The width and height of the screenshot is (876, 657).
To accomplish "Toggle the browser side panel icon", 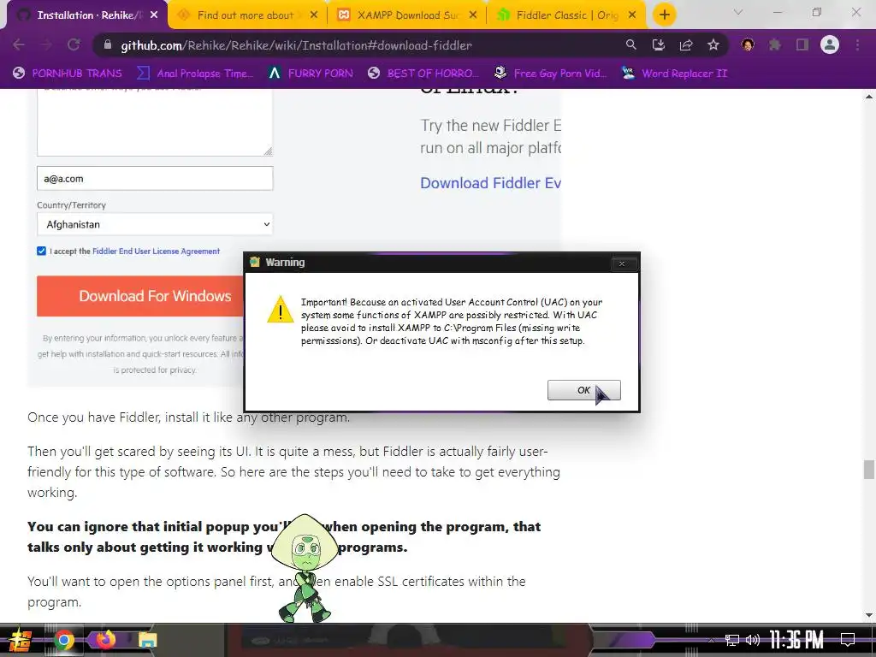I will (802, 44).
